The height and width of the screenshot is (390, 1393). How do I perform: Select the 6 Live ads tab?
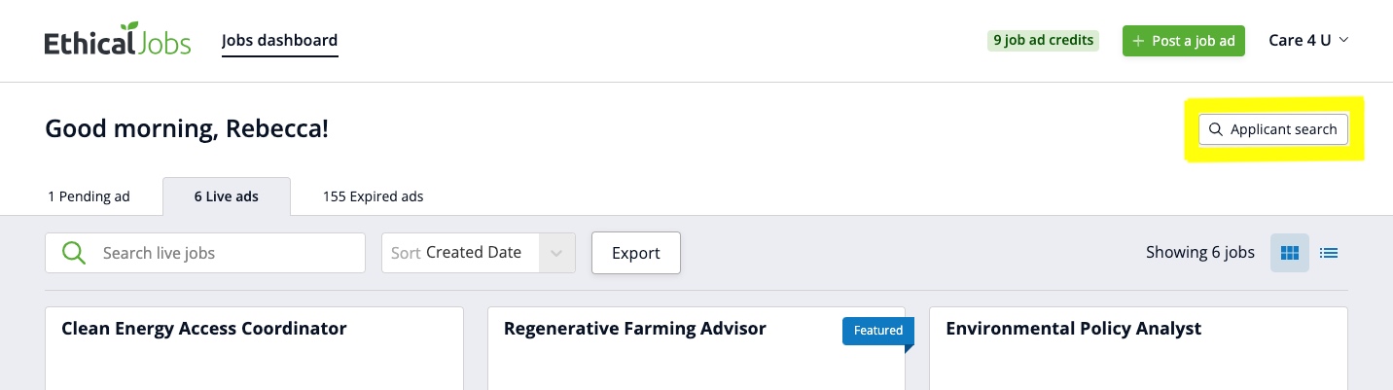tap(226, 196)
